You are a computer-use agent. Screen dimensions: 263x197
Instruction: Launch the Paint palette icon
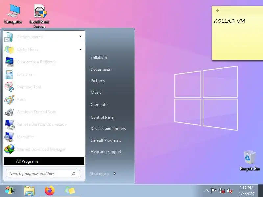[10, 99]
